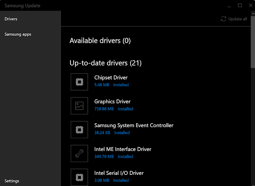Open Settings in the sidebar
The width and height of the screenshot is (255, 186).
pos(12,181)
